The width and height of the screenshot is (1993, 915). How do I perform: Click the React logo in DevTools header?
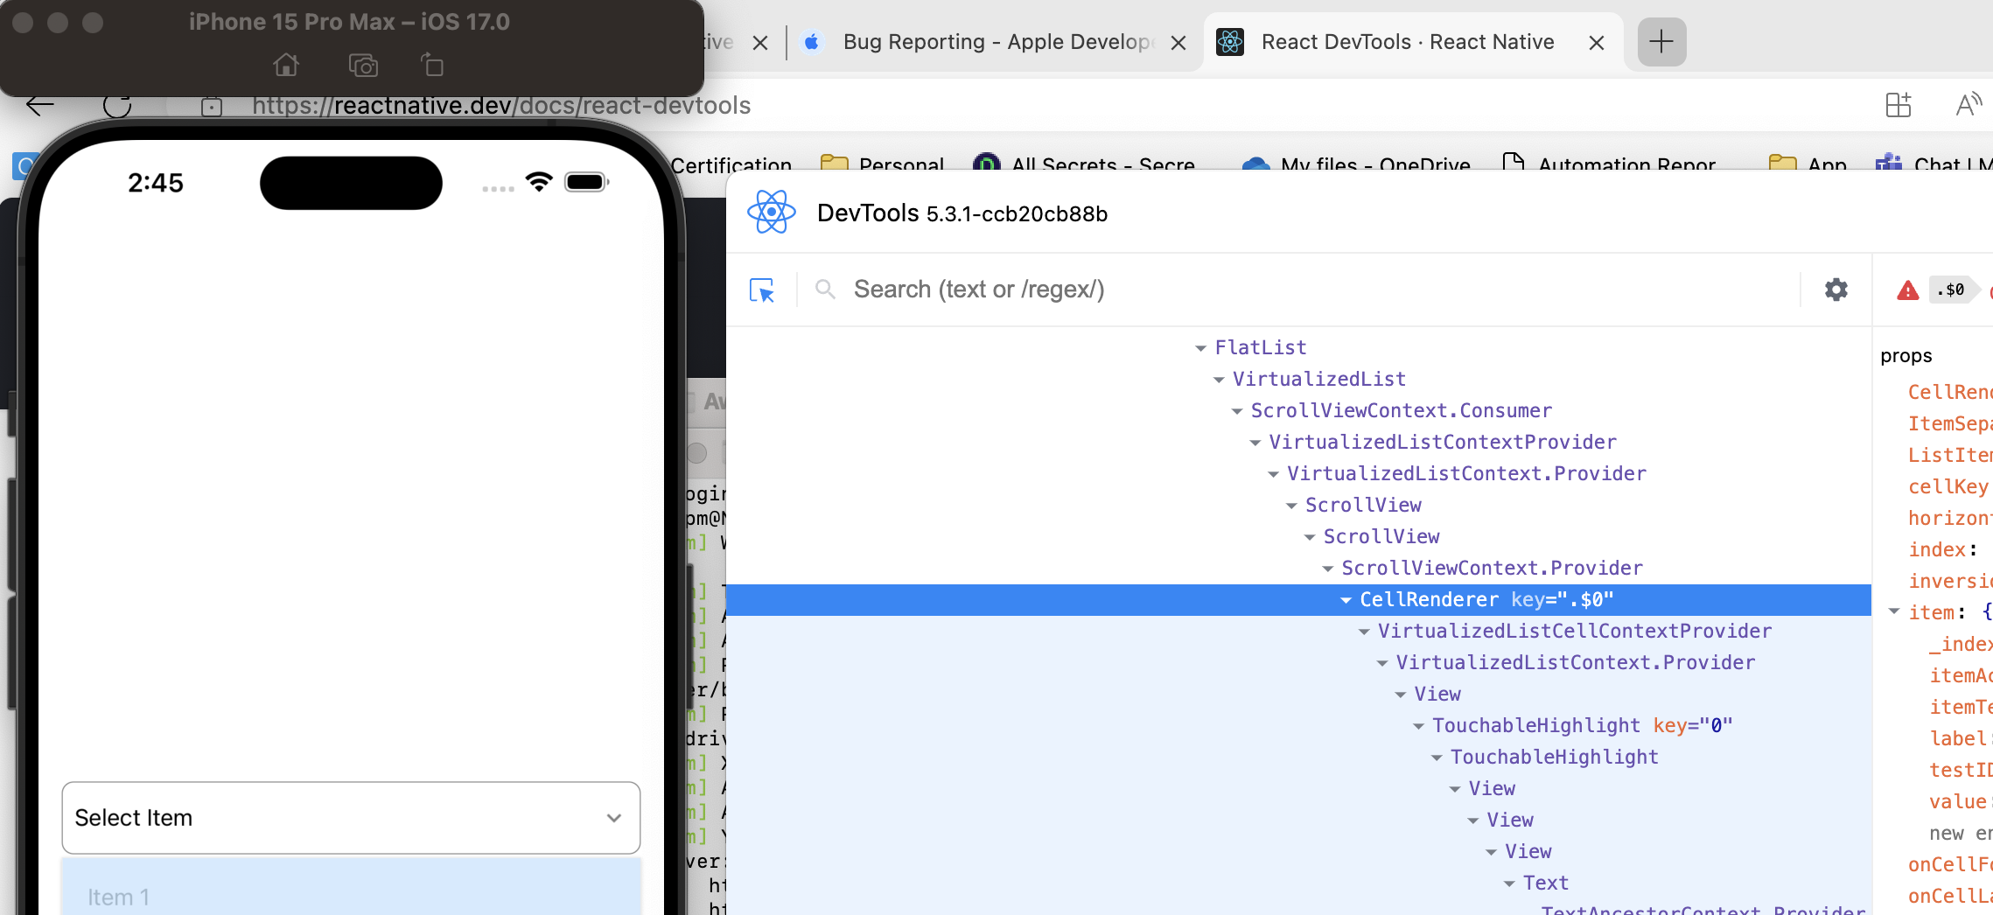(772, 213)
